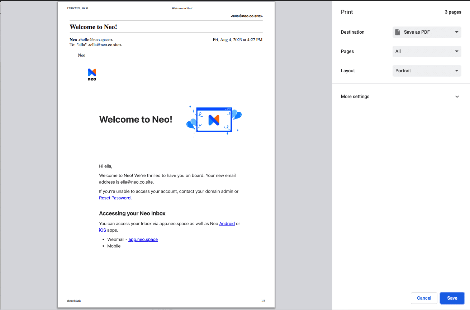Click the '17/10/2023, 10:51' header timestamp
Image resolution: width=470 pixels, height=310 pixels.
tap(77, 8)
